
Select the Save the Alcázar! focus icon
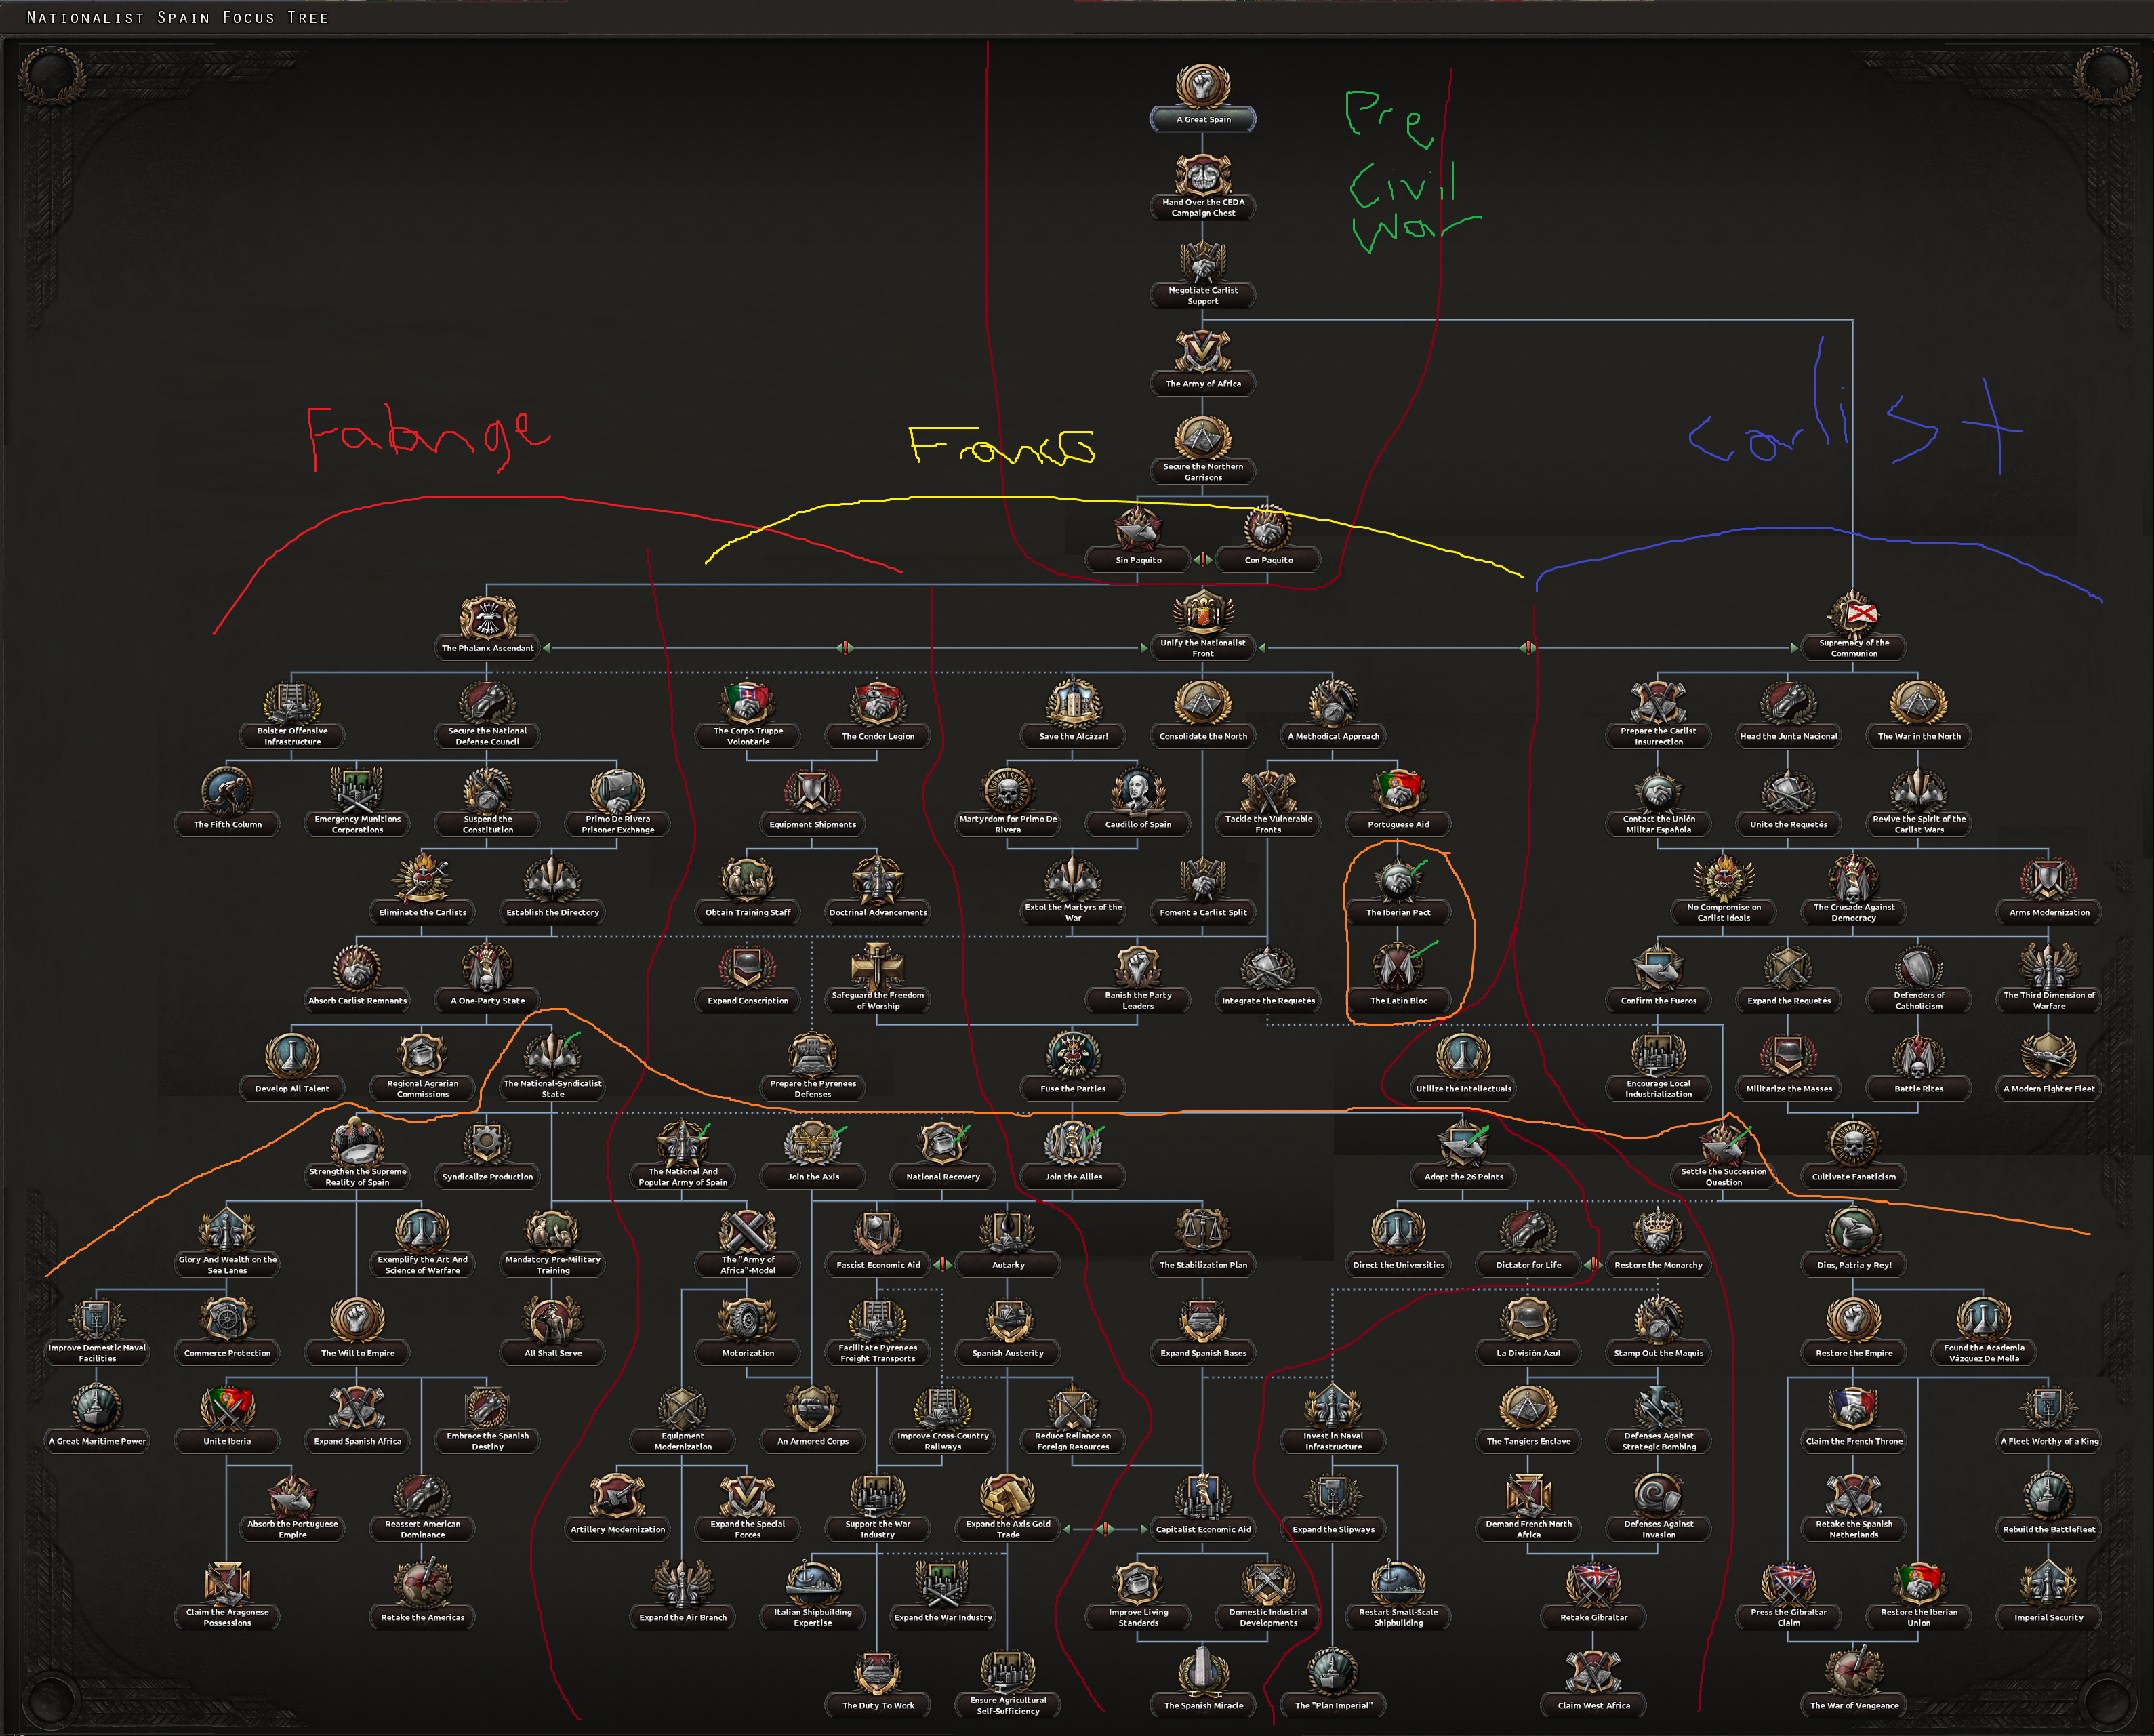coord(1073,703)
